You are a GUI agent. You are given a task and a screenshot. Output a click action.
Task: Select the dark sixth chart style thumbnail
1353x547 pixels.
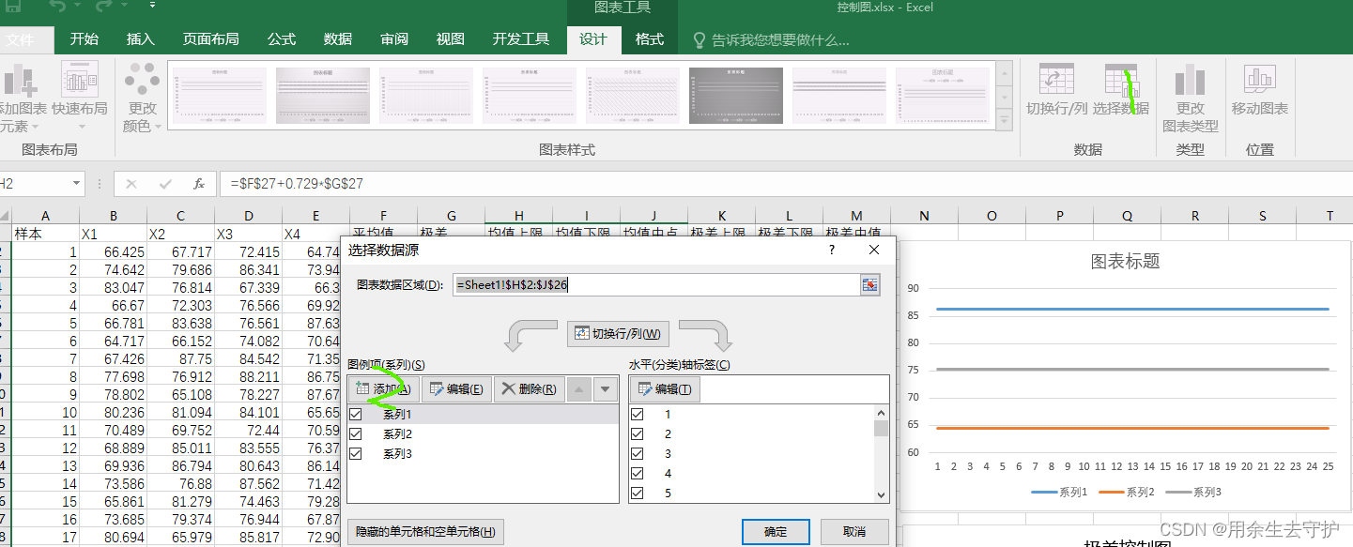[735, 96]
